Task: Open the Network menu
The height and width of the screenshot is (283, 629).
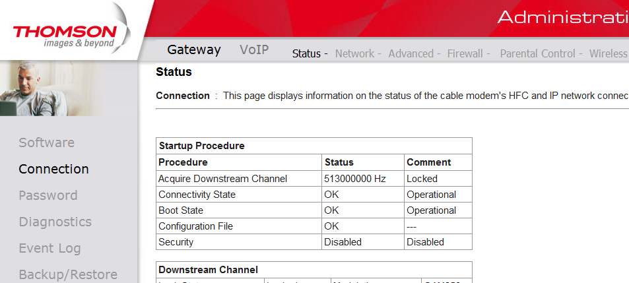Action: tap(354, 54)
